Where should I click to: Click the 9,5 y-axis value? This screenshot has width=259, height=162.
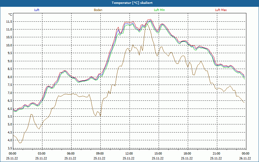(10, 53)
